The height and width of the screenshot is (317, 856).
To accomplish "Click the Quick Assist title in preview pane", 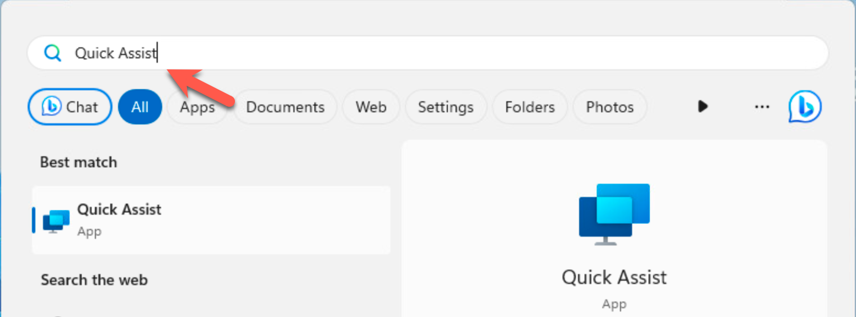I will (x=614, y=277).
